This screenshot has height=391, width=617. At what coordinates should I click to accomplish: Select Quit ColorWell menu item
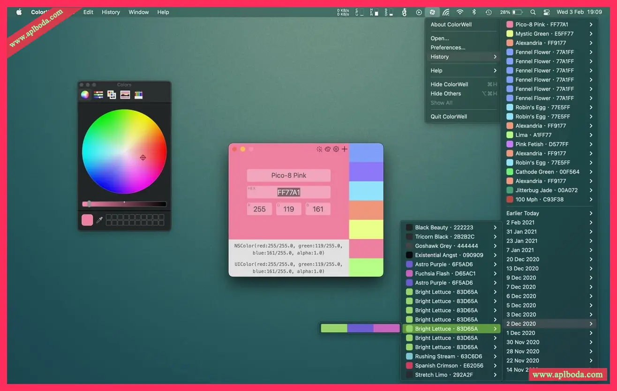click(449, 117)
